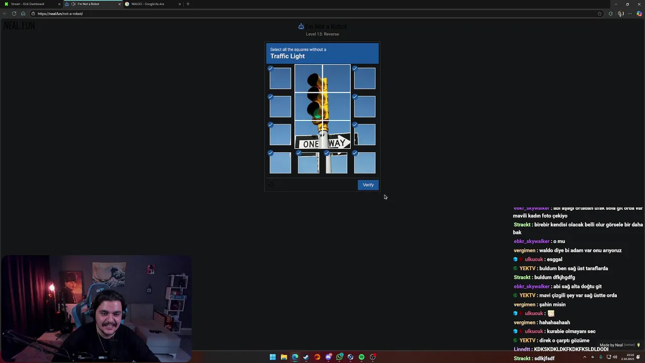645x363 pixels.
Task: Select tile showing 'WAY' sign text
Action: pos(337,135)
